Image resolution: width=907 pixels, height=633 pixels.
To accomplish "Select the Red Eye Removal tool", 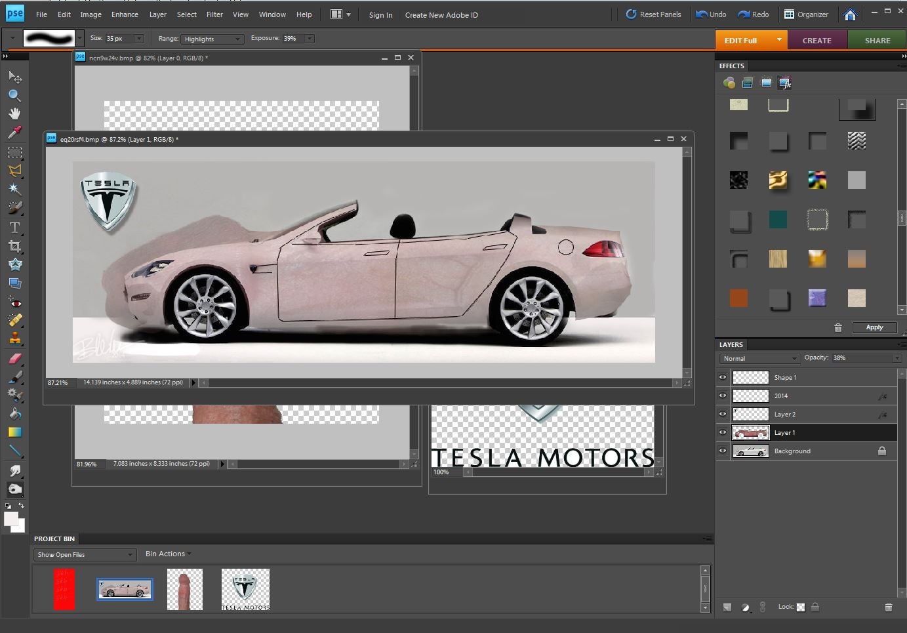I will [x=14, y=302].
